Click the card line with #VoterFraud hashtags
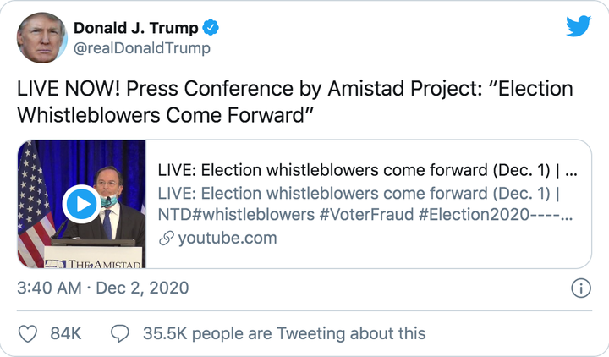The height and width of the screenshot is (357, 609). pos(367,215)
